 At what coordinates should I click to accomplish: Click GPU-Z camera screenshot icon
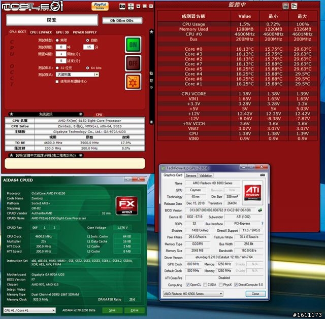click(263, 175)
